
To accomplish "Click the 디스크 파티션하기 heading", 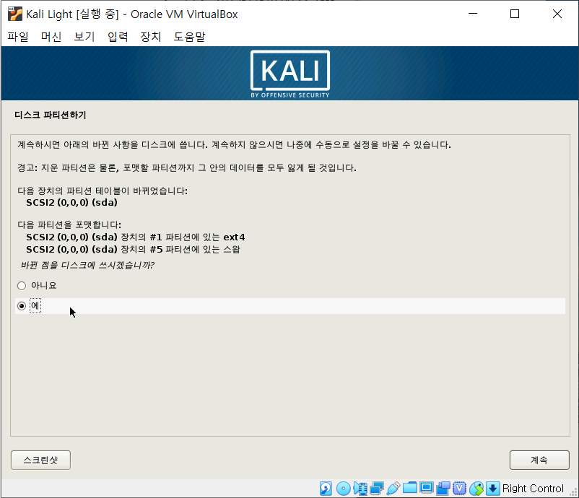I will tap(51, 115).
